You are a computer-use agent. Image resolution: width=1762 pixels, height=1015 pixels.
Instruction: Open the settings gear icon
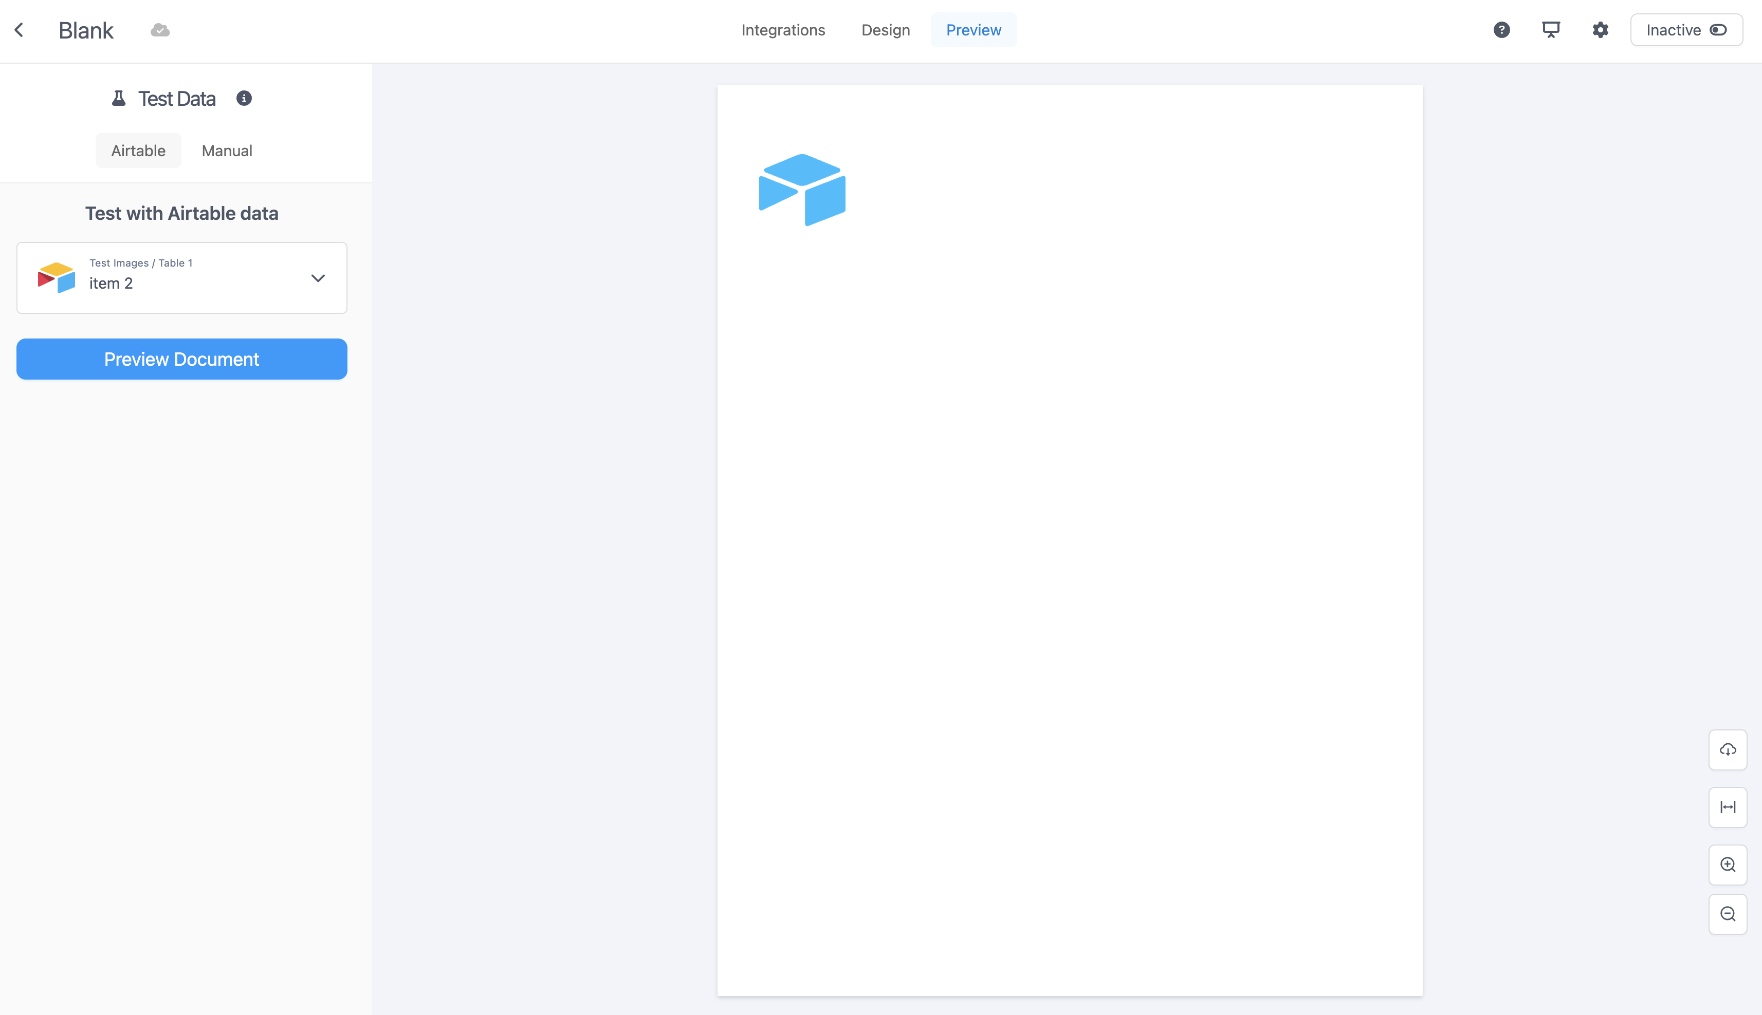1600,30
